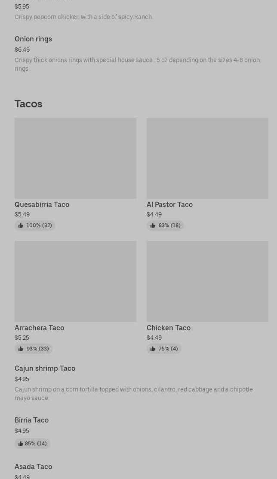This screenshot has width=277, height=479.
Task: Click thumbs-up icon on Quesabirria Taco rating
Action: pos(21,225)
